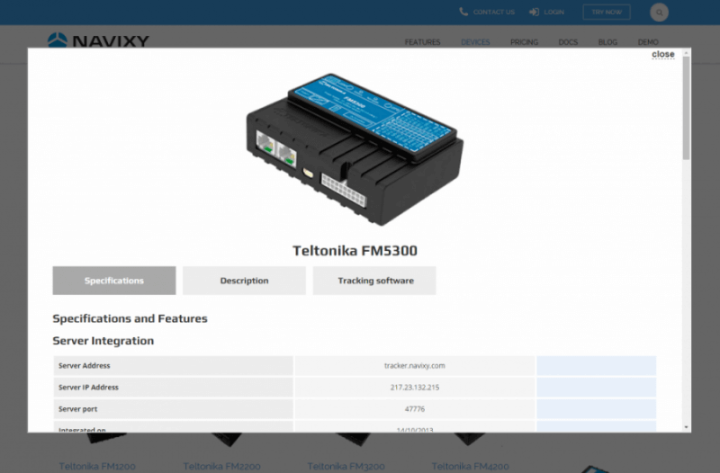Switch to the Tracking software tab
Screen dimensions: 720x473
point(374,281)
